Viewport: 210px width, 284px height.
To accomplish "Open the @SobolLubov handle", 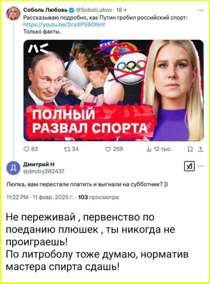I will [94, 10].
